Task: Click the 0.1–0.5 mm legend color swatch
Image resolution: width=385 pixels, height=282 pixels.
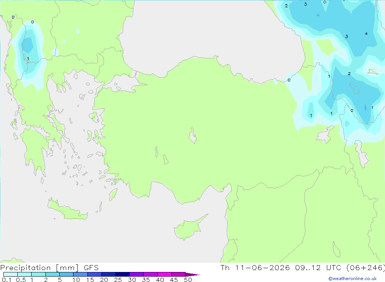Action: (10, 274)
